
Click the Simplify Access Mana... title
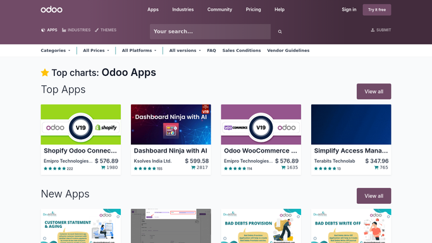[351, 151]
